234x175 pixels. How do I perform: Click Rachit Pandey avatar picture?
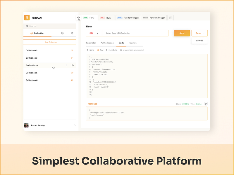tap(26, 125)
